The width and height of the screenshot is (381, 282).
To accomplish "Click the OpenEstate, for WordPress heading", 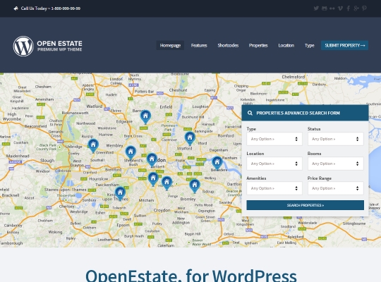I will (x=191, y=275).
